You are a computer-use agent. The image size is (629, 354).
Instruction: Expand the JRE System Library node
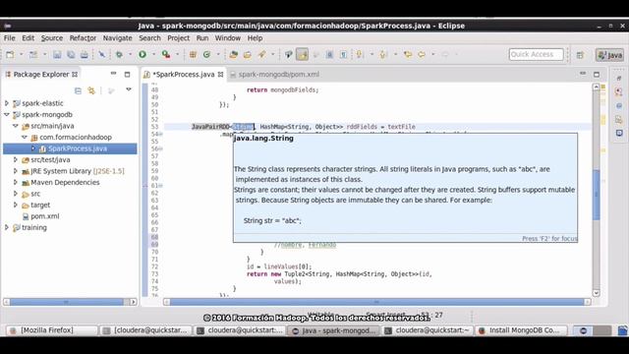click(16, 171)
